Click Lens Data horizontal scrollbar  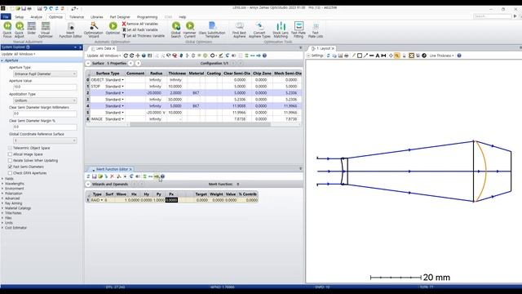tap(200, 124)
